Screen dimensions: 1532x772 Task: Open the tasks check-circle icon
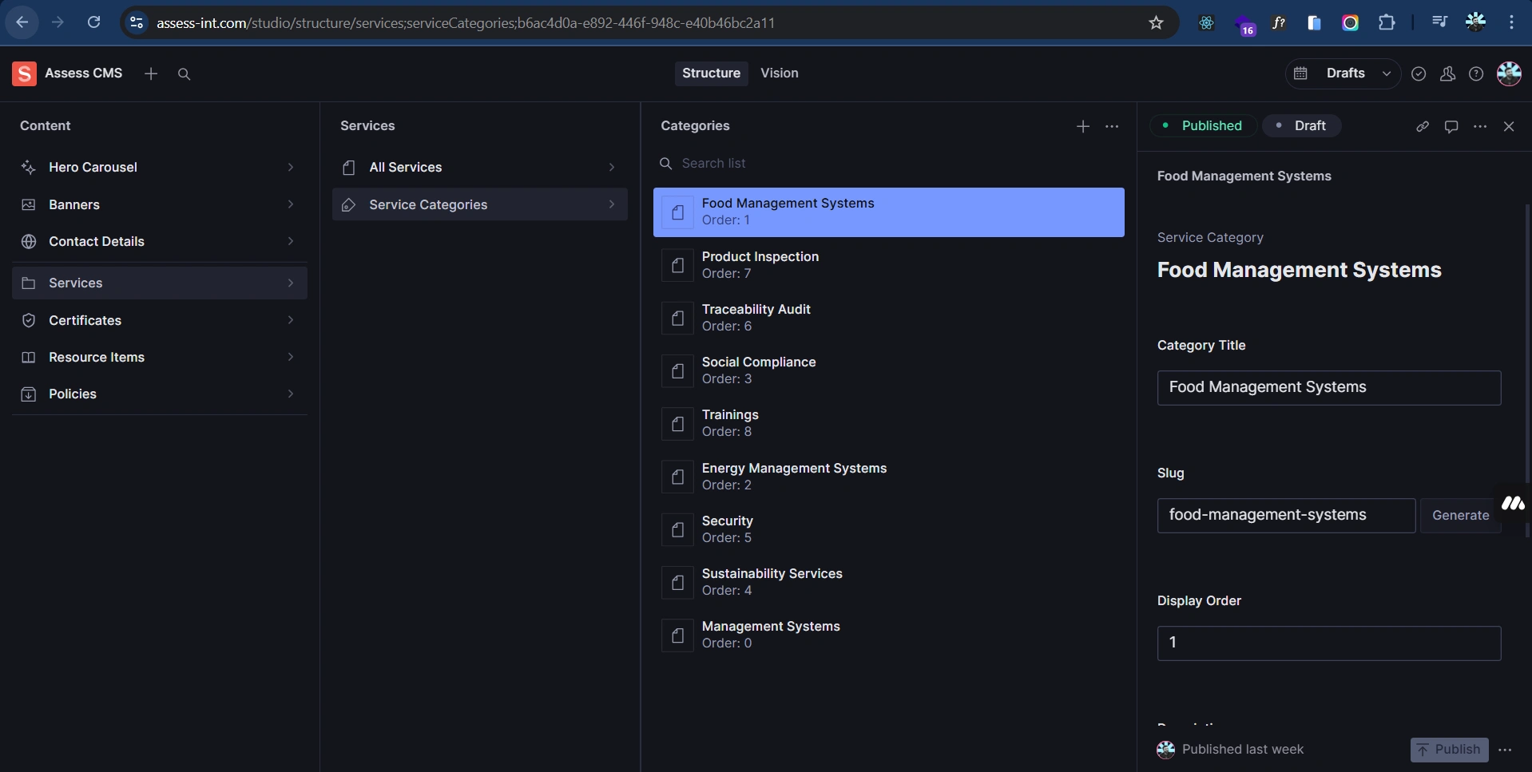click(1419, 73)
